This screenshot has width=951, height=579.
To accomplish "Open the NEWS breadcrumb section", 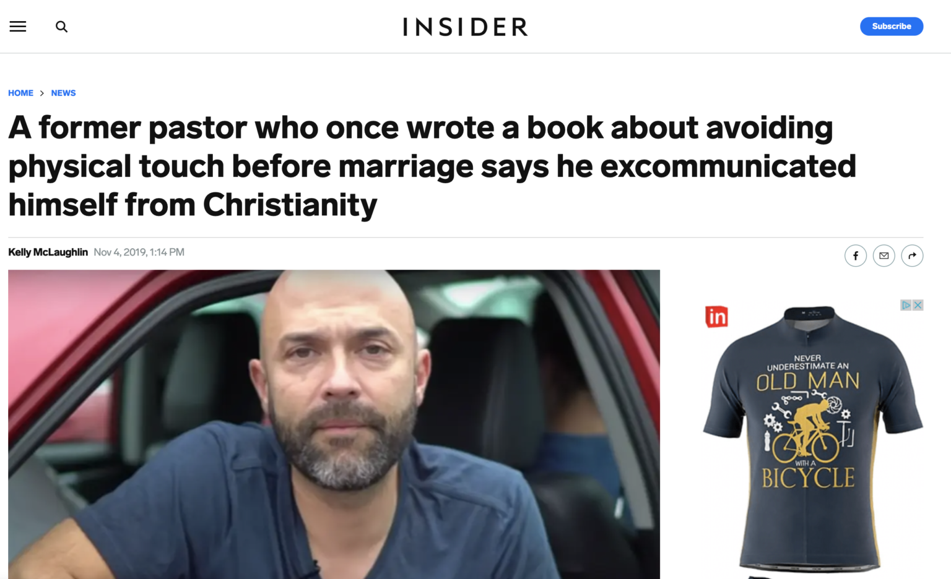I will pos(63,93).
